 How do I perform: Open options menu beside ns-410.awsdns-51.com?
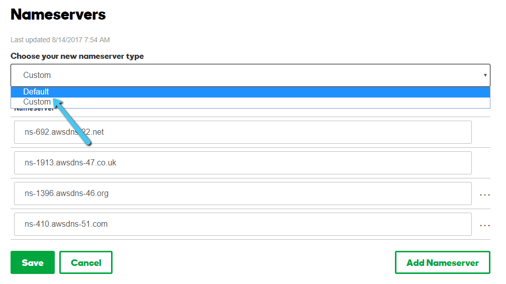pos(485,225)
